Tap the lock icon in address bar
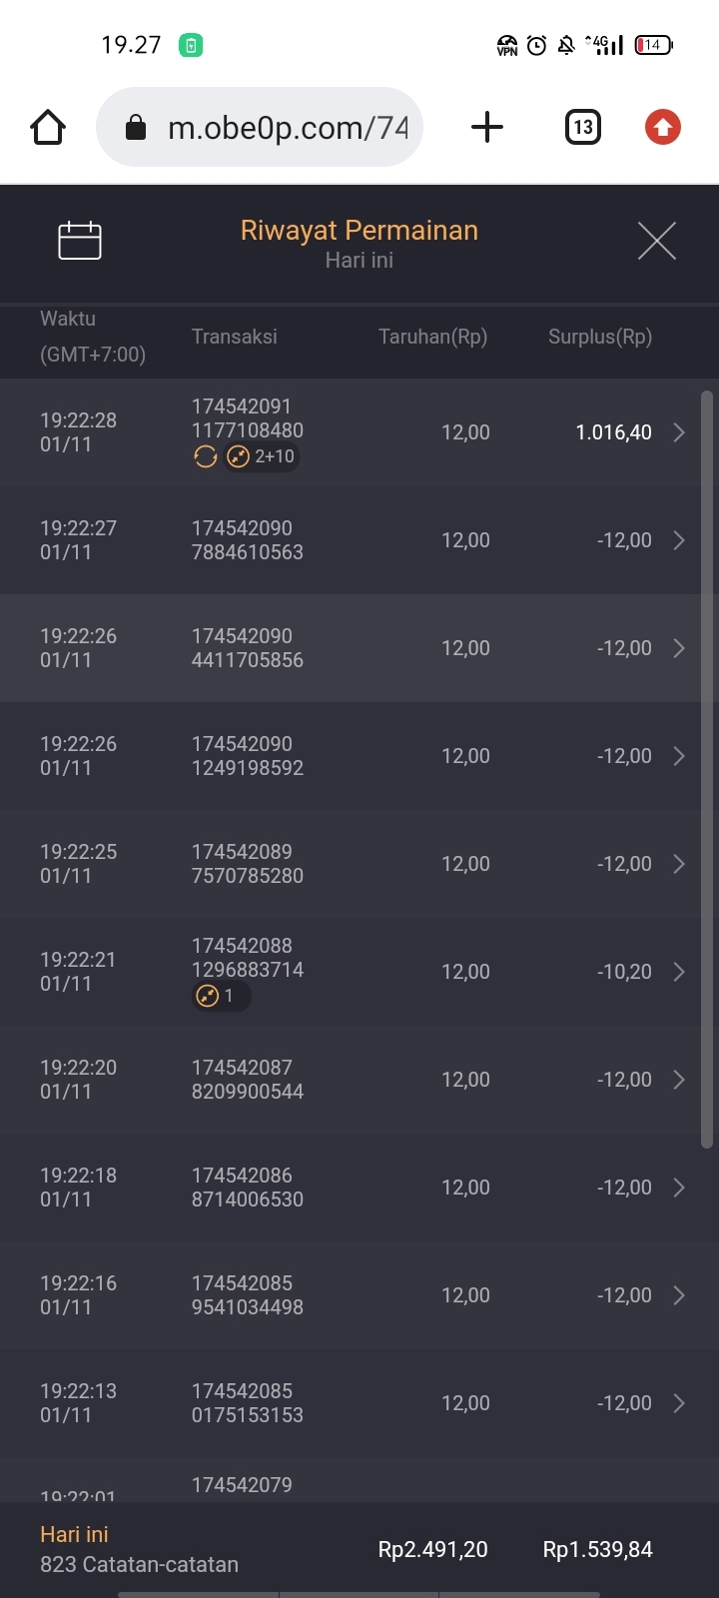 pos(136,128)
